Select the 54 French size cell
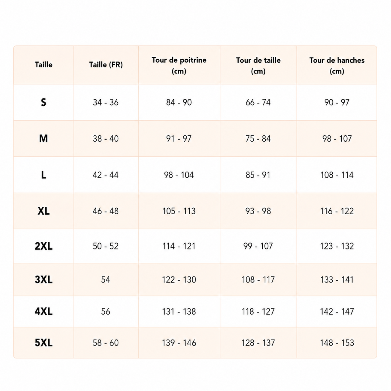The height and width of the screenshot is (391, 391). pyautogui.click(x=106, y=279)
